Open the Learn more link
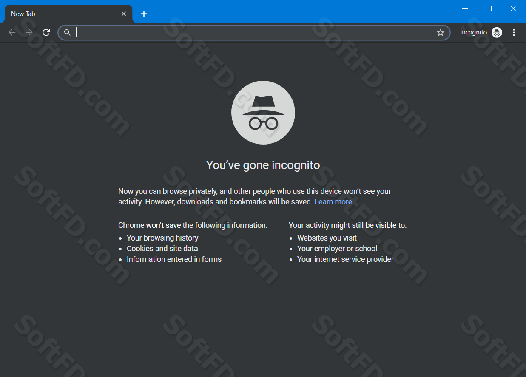The width and height of the screenshot is (526, 377). (x=333, y=202)
